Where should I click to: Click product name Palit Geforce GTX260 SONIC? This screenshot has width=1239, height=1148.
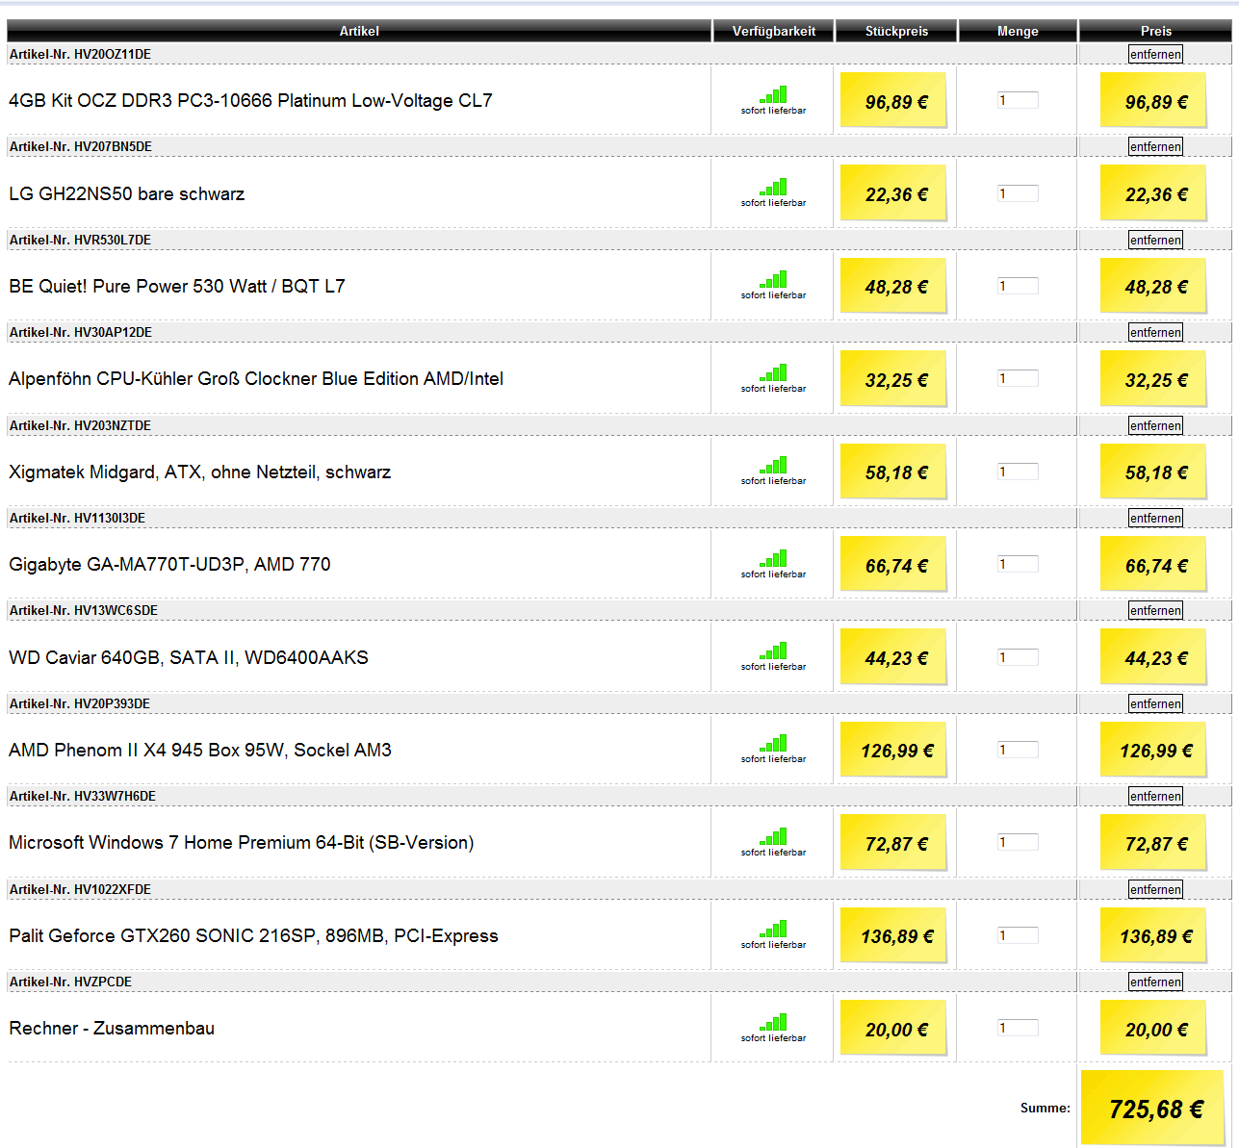254,935
